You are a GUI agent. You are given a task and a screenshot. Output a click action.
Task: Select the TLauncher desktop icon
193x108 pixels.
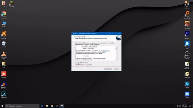(x=11, y=4)
